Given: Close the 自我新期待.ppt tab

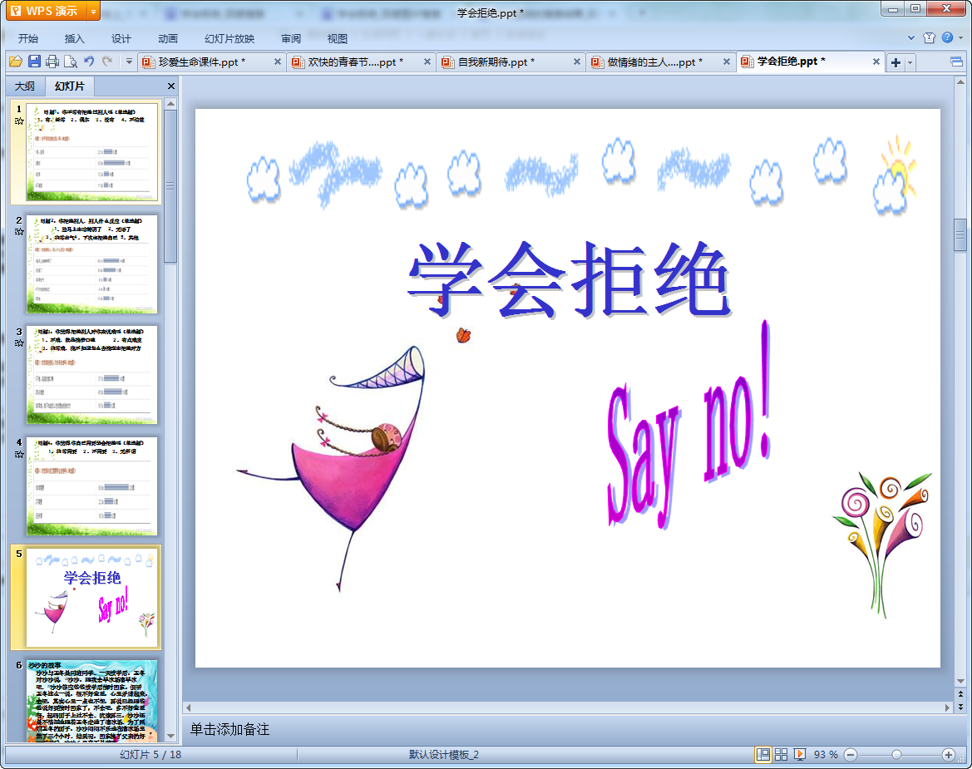Looking at the screenshot, I should pos(576,62).
